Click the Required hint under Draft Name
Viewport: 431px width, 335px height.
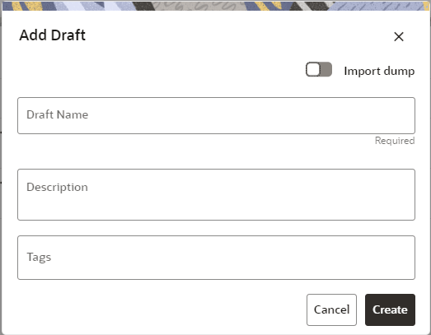[x=395, y=141]
